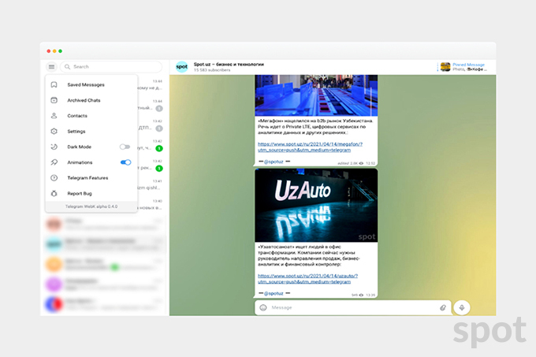Image resolution: width=536 pixels, height=357 pixels.
Task: Click the Message input field
Action: point(353,308)
